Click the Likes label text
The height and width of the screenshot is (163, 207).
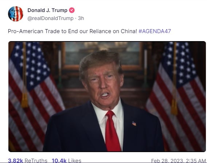coord(75,160)
